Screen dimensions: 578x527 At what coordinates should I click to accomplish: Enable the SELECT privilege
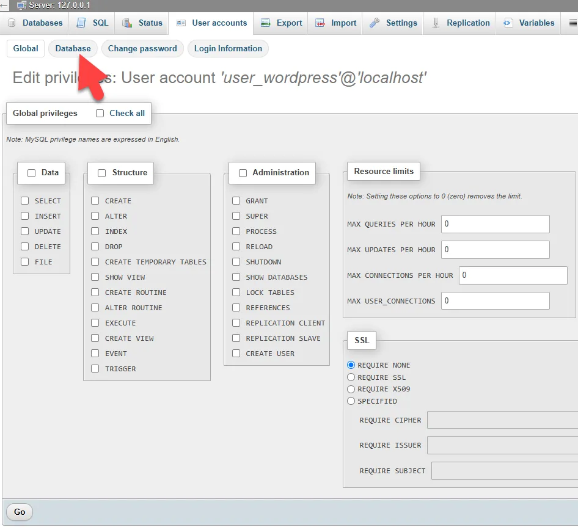click(x=24, y=200)
